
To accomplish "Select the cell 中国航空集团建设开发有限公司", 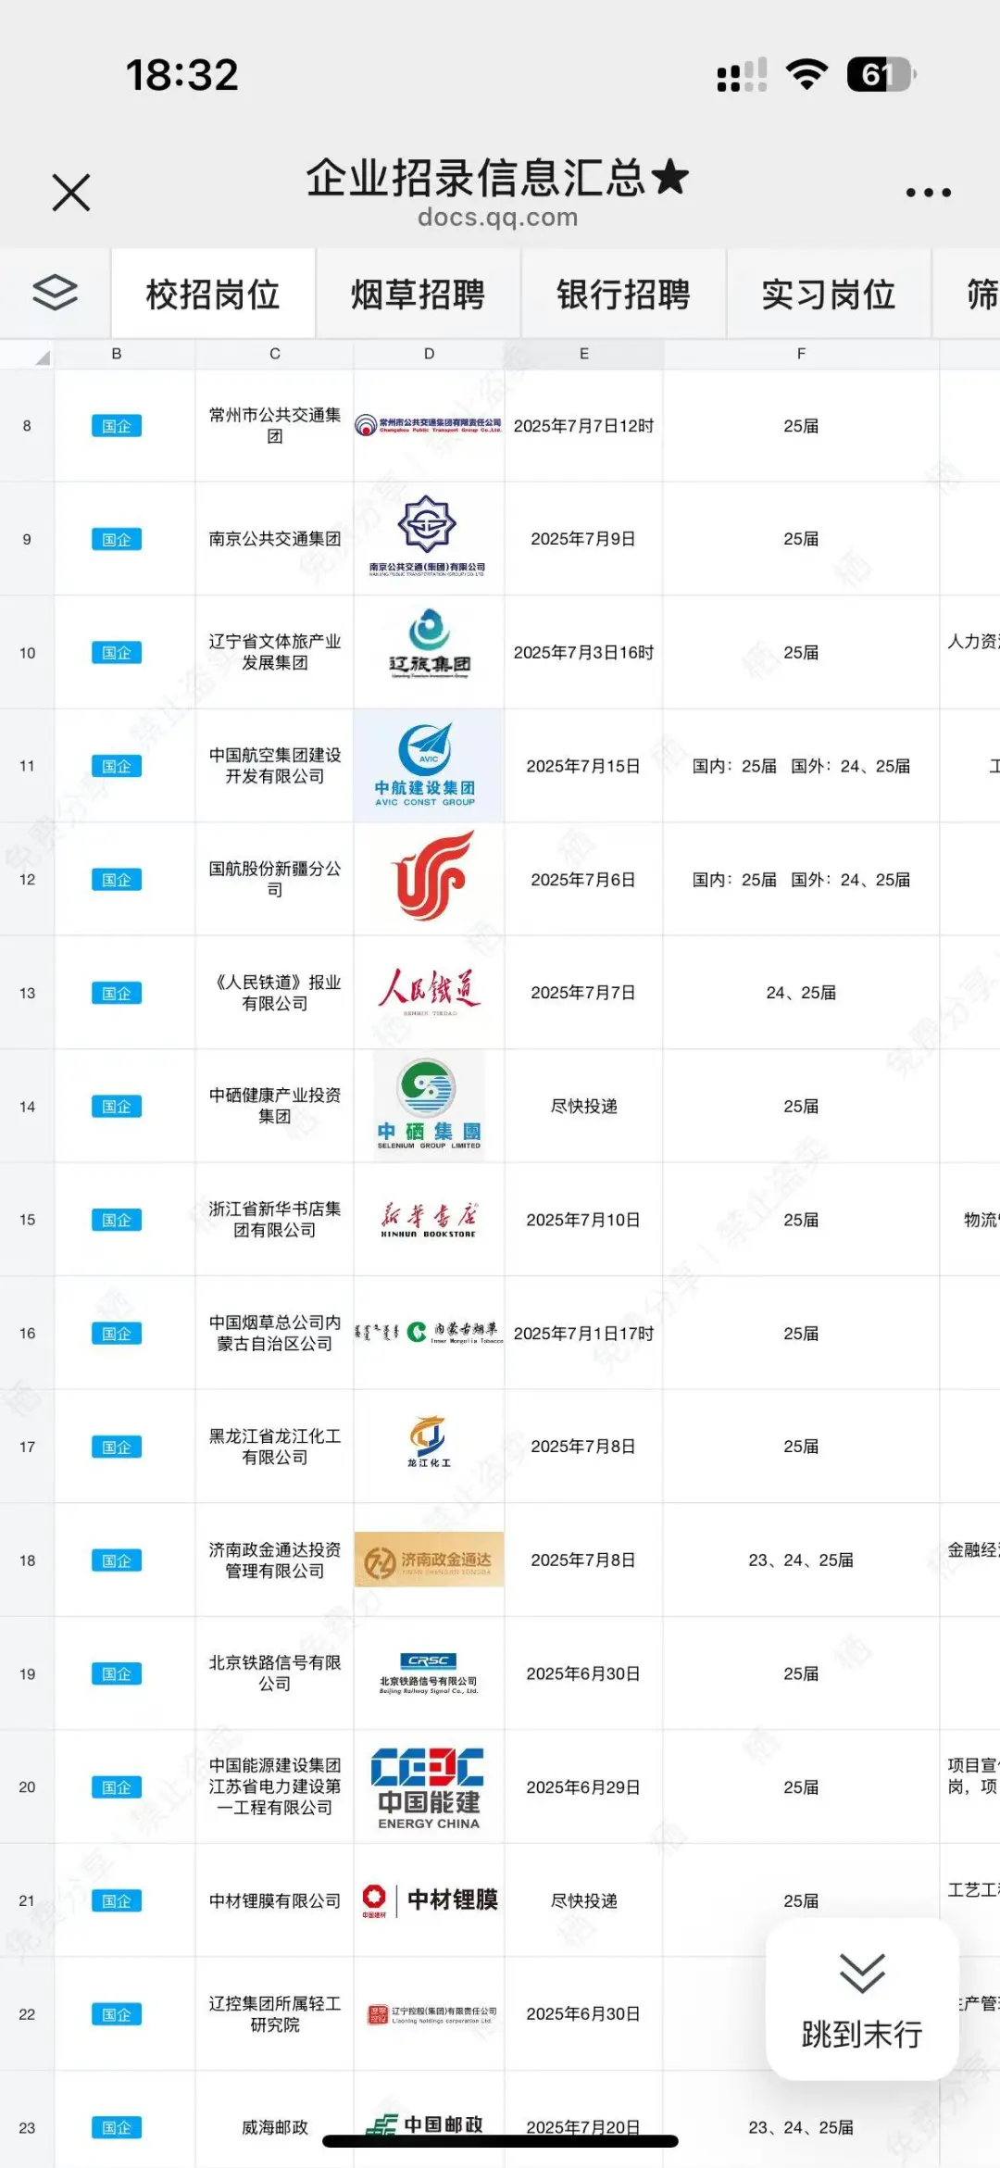I will [x=274, y=766].
